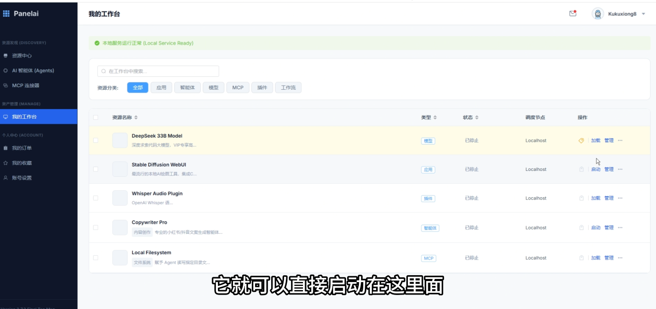Select the 工作流 category filter

[288, 88]
